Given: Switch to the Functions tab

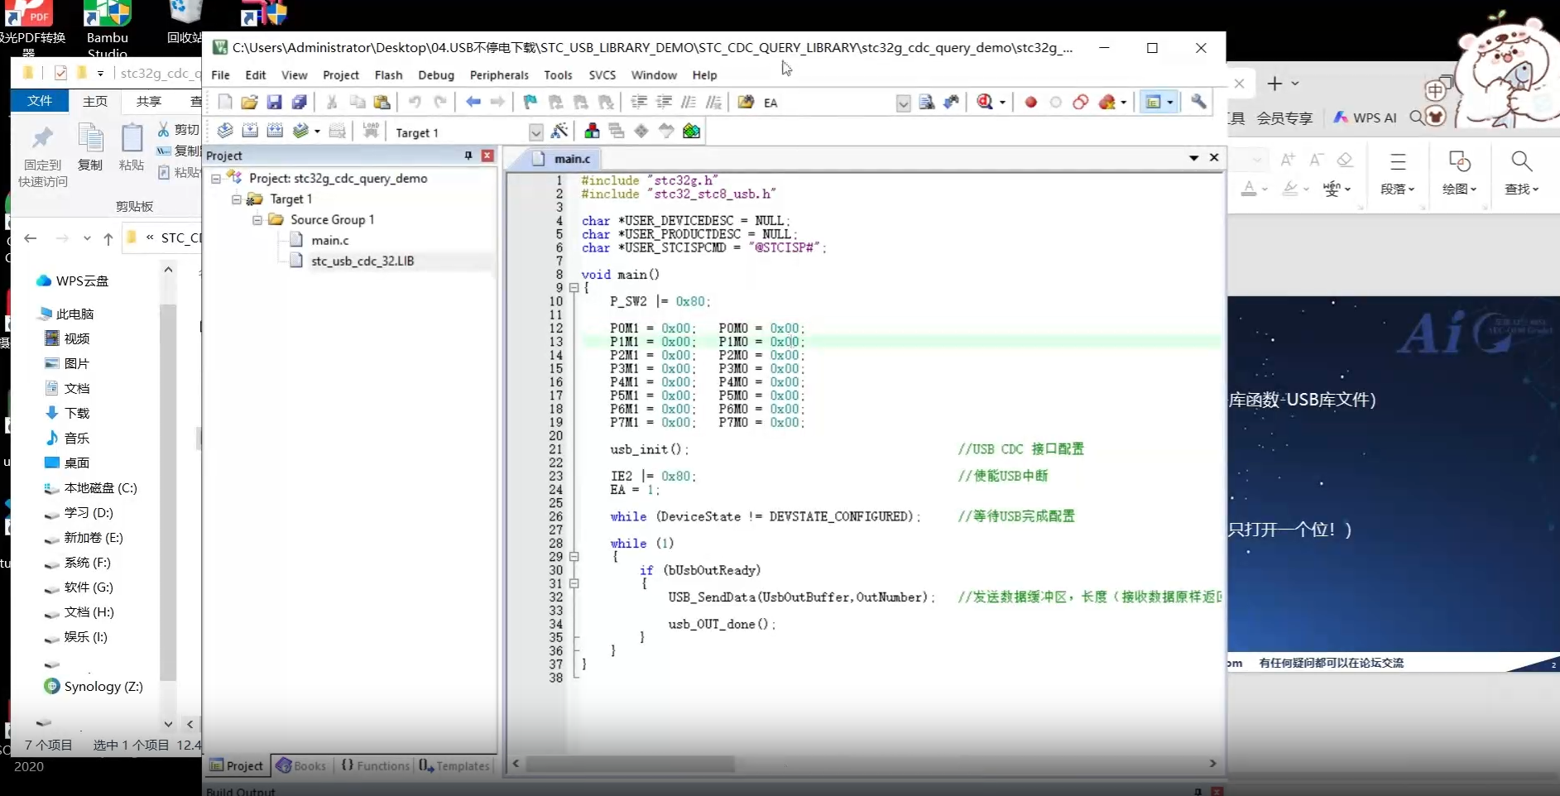Looking at the screenshot, I should pyautogui.click(x=375, y=765).
